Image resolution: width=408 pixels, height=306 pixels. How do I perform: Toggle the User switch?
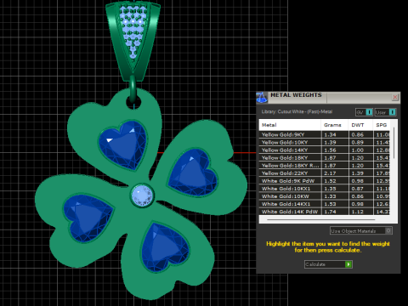(x=385, y=112)
